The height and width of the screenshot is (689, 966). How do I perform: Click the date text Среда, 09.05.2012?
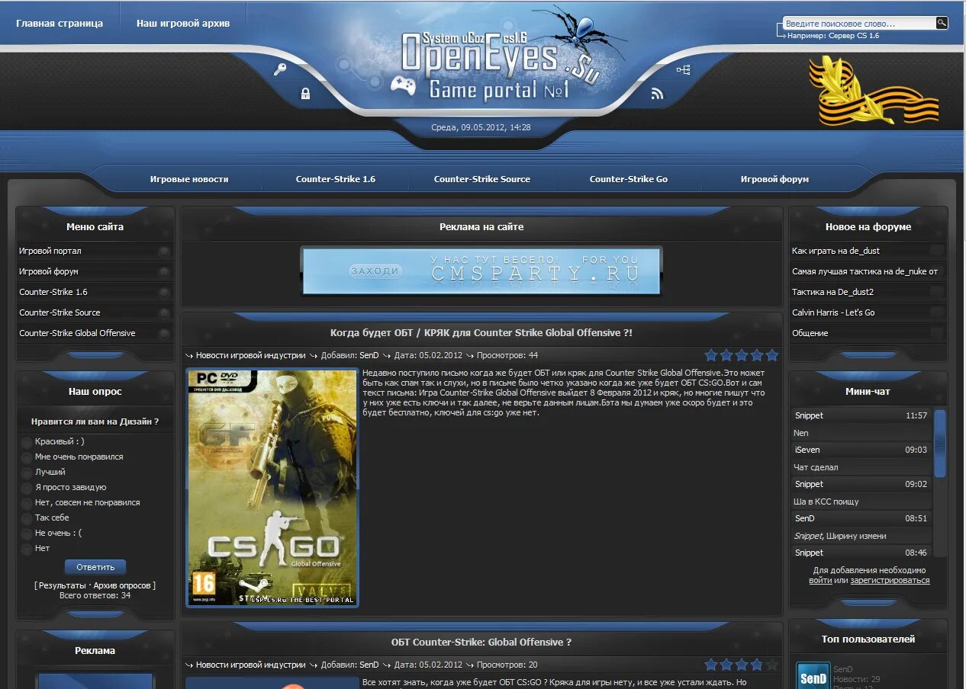click(481, 128)
